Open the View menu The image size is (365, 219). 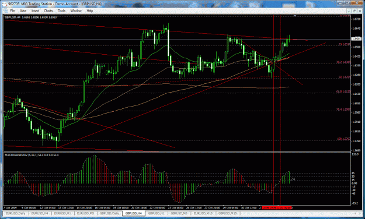(23, 11)
